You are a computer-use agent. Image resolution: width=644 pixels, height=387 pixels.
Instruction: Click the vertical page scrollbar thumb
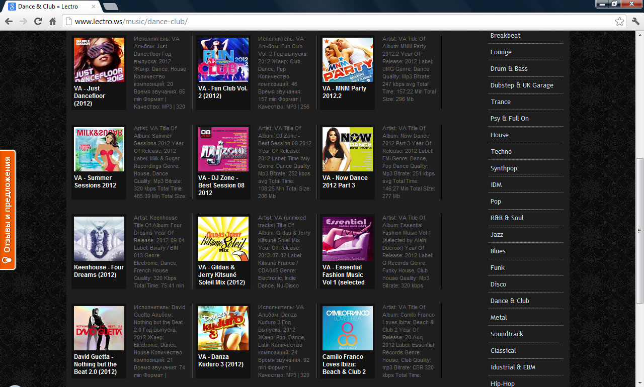[639, 231]
